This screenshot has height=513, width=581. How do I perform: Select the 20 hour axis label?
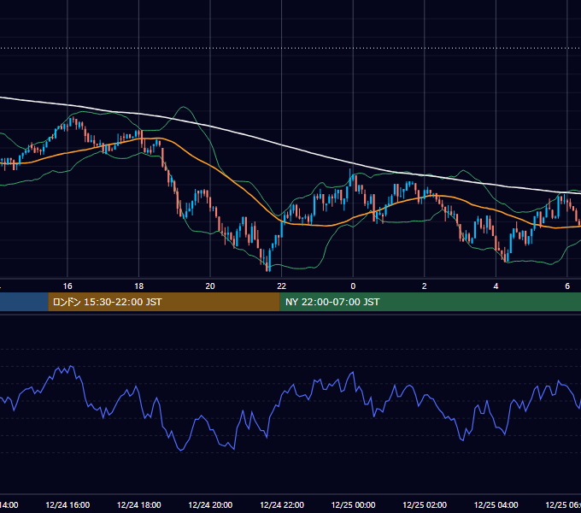click(x=210, y=286)
